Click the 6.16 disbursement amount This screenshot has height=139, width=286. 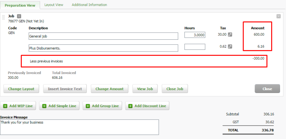pos(261,46)
